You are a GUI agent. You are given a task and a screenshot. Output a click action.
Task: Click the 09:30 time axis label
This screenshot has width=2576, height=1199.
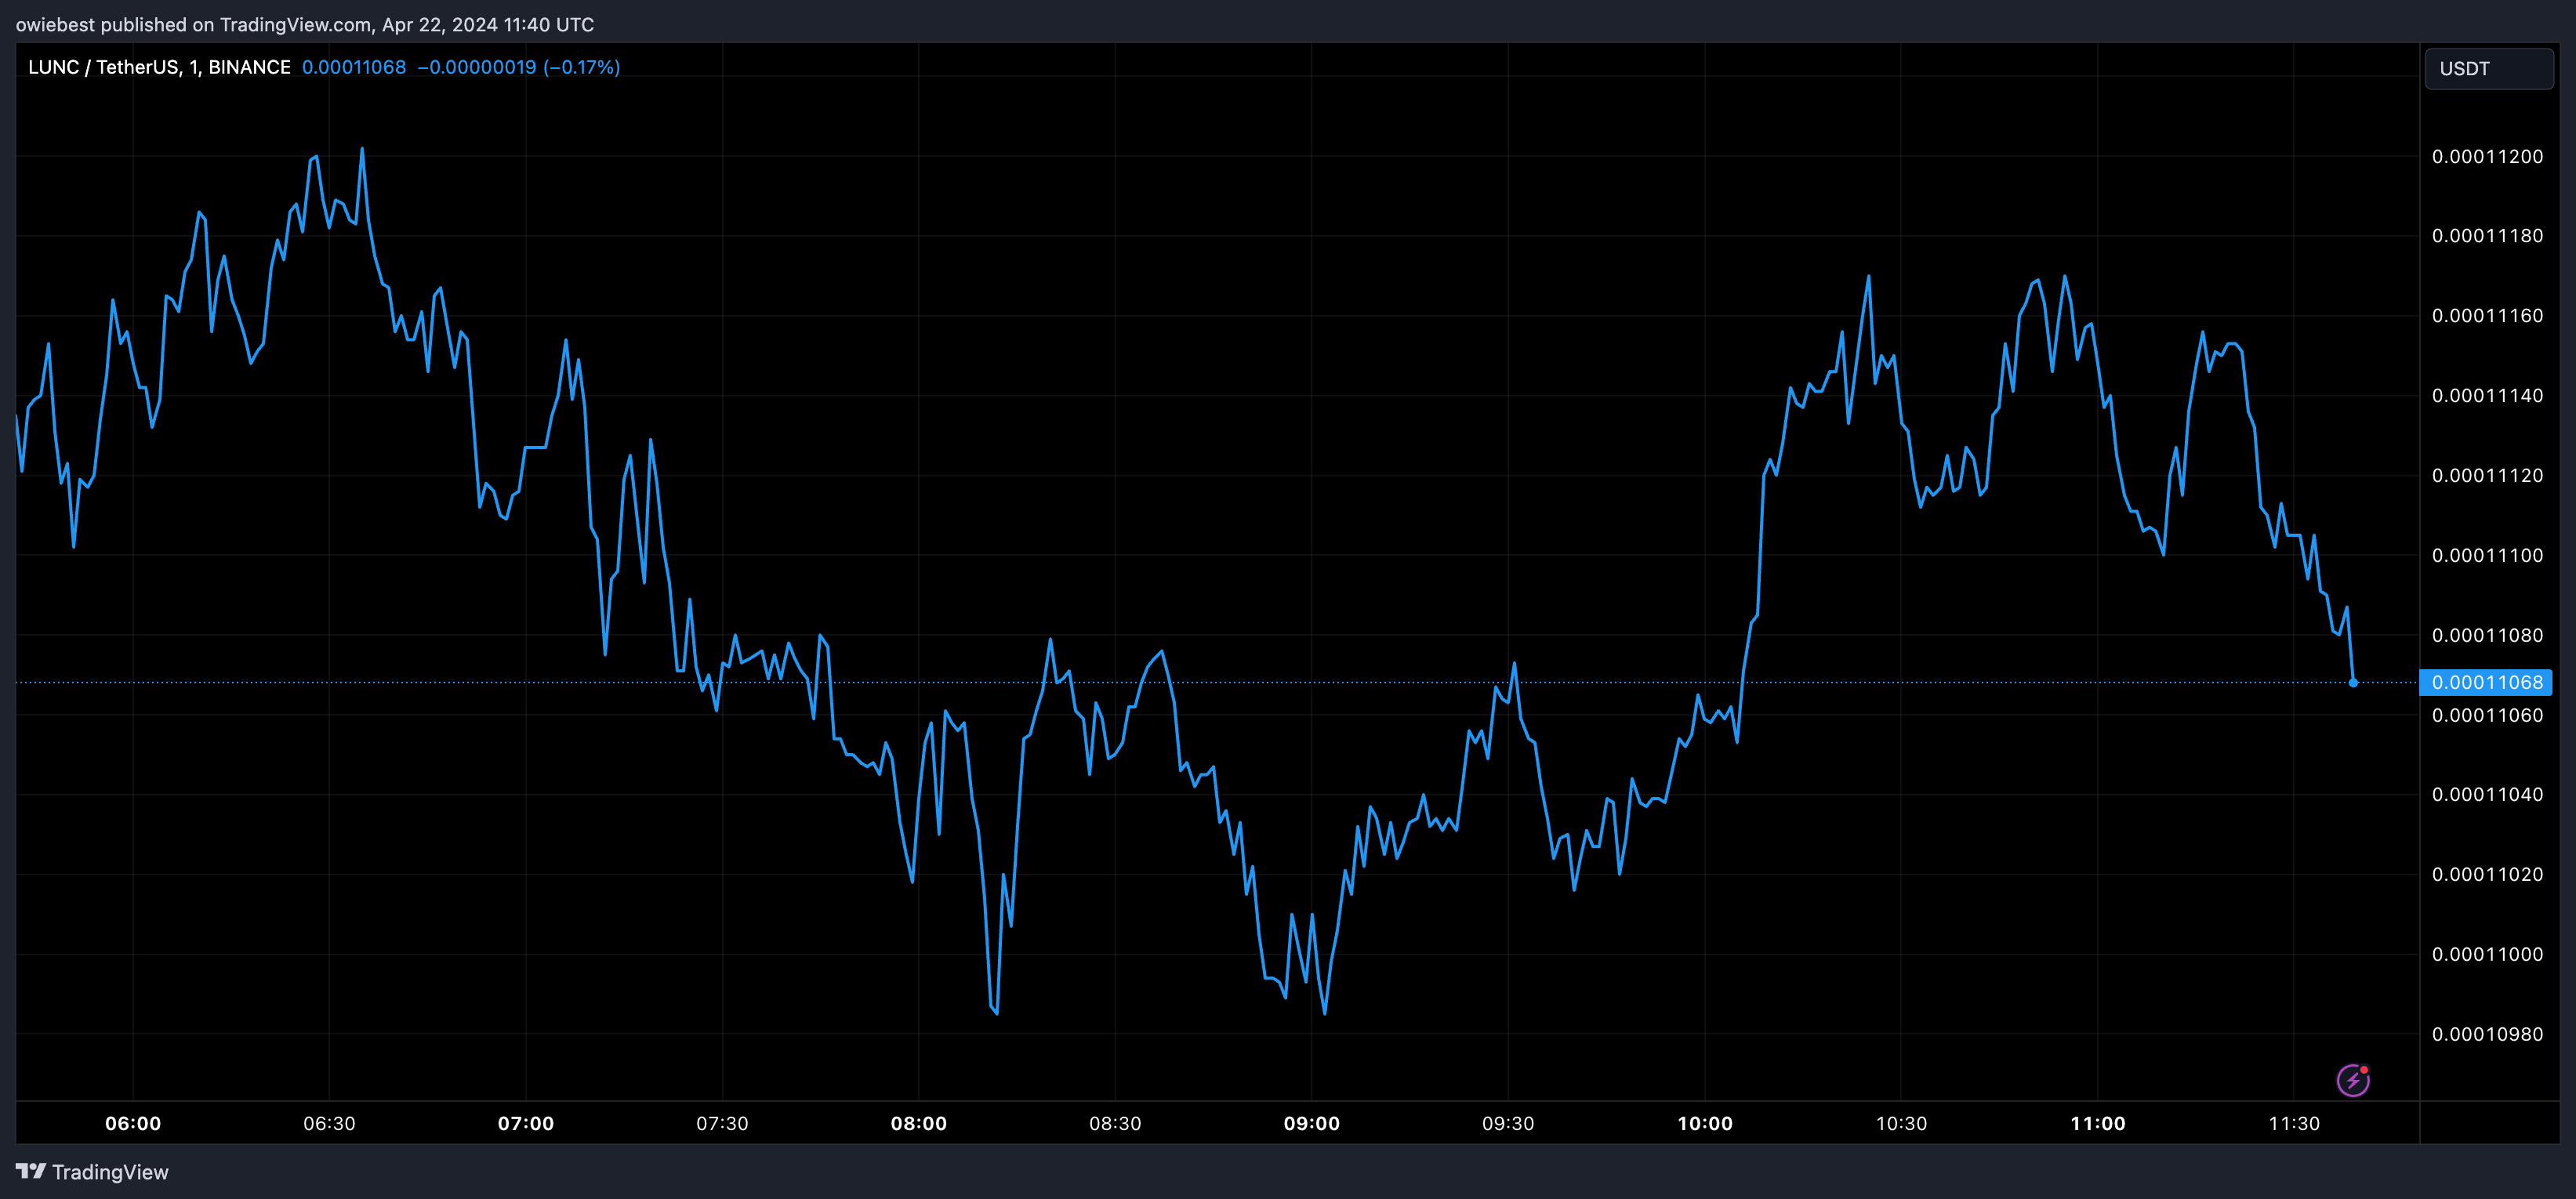1508,1123
